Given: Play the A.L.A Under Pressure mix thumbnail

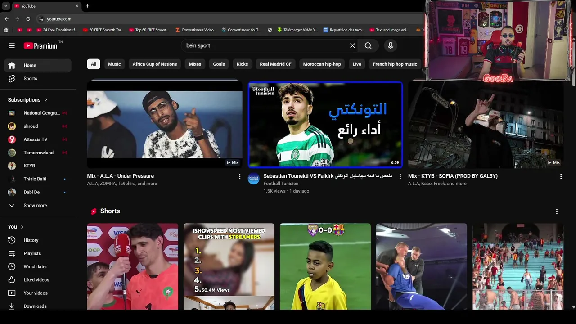Looking at the screenshot, I should click(x=165, y=124).
